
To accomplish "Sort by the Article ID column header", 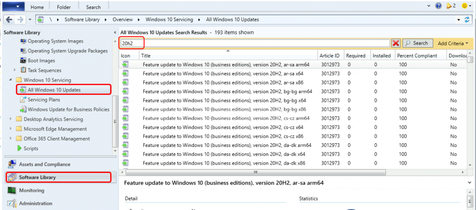I will (331, 56).
